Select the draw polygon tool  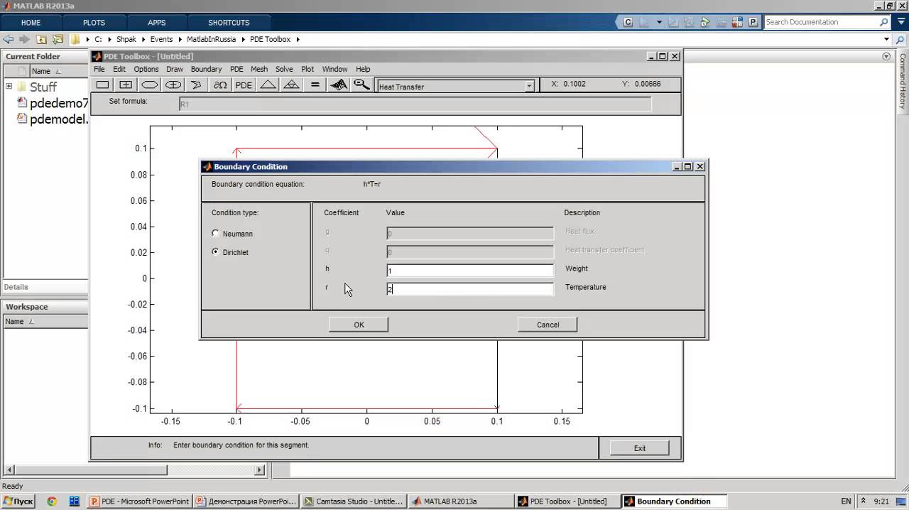tap(197, 85)
